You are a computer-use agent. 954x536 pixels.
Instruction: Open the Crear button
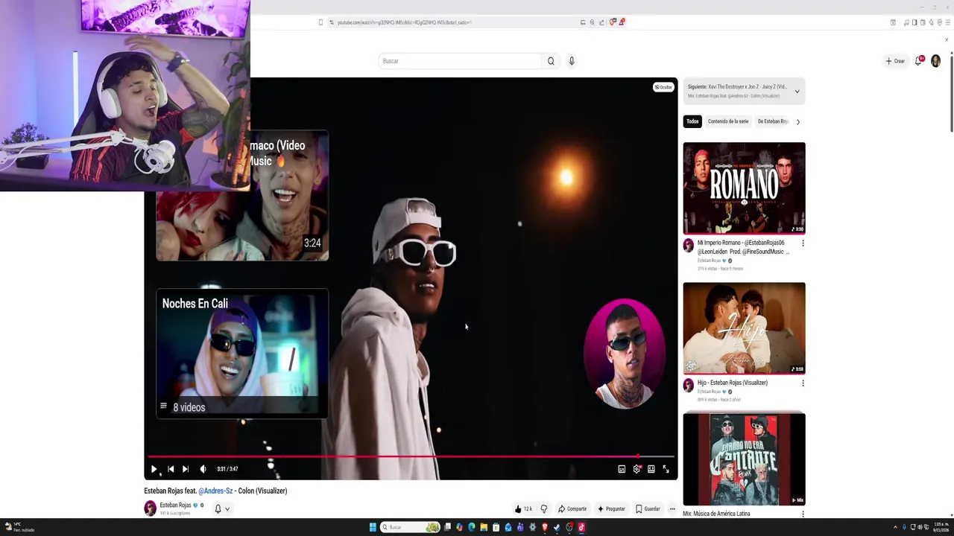click(x=895, y=61)
